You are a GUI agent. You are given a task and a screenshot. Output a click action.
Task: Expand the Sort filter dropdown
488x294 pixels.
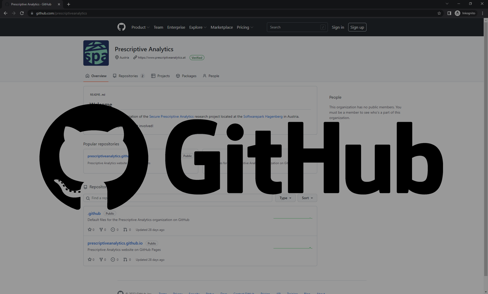tap(307, 198)
